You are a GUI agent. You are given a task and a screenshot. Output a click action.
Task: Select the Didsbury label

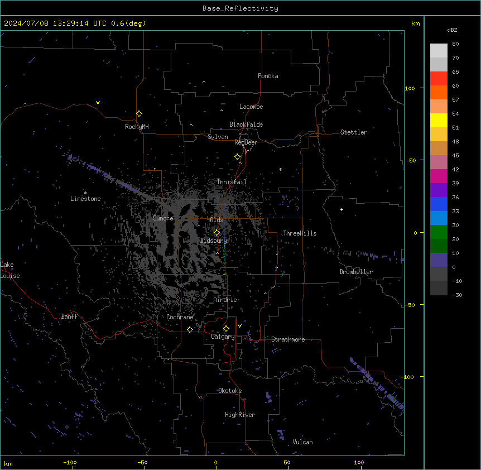click(214, 241)
